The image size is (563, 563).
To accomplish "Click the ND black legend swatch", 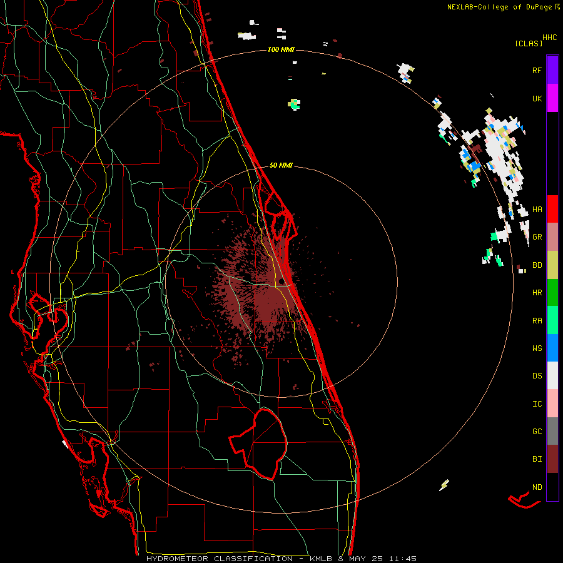I will (552, 487).
